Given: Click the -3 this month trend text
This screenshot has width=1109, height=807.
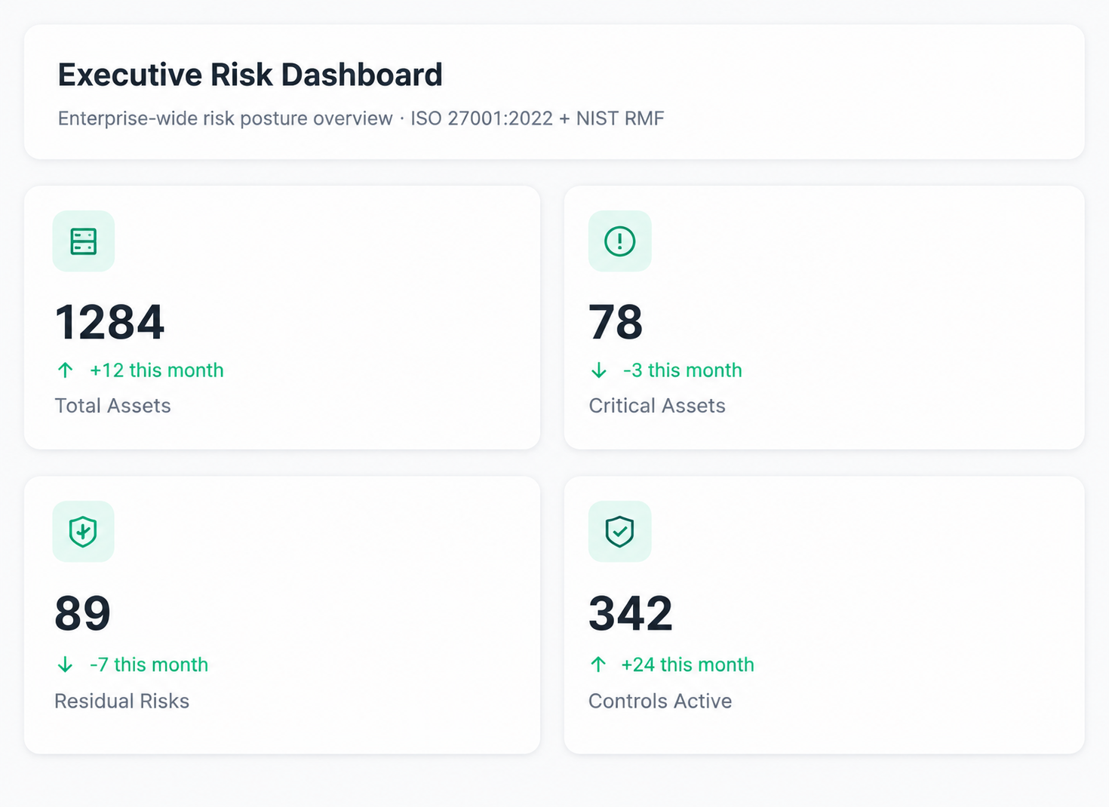Looking at the screenshot, I should 683,370.
